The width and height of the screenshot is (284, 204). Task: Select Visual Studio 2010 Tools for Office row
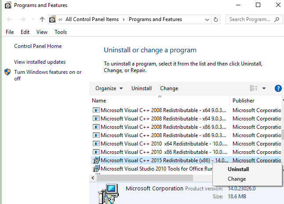152,169
